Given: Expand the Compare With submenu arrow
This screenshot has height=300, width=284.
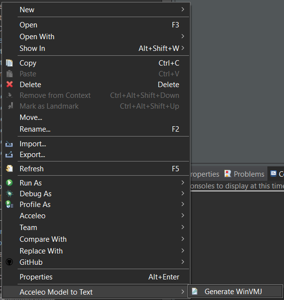Looking at the screenshot, I should click(x=183, y=239).
